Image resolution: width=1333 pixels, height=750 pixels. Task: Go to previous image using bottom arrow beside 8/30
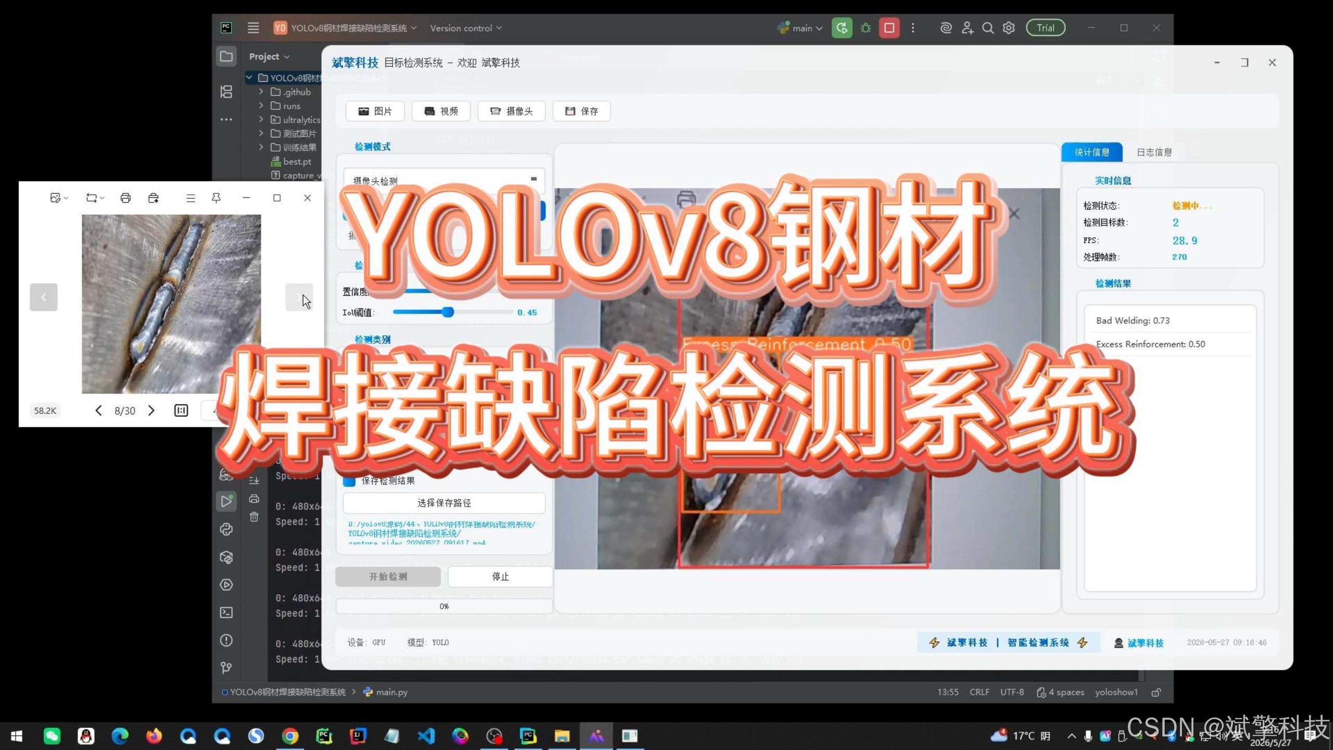coord(98,410)
